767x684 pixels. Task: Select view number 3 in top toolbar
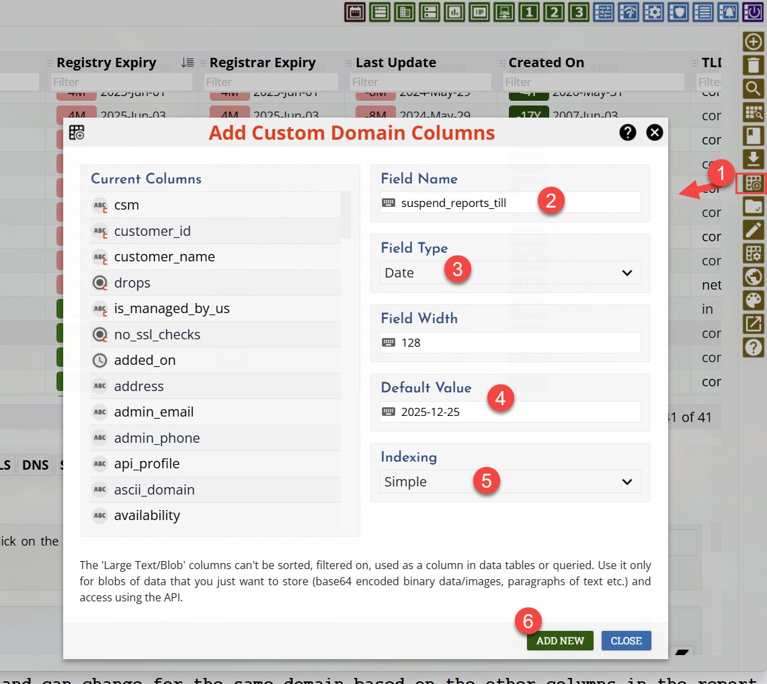coord(579,12)
